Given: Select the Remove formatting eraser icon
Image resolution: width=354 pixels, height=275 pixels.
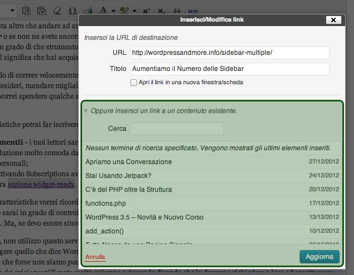Looking at the screenshot, I should point(57,10).
